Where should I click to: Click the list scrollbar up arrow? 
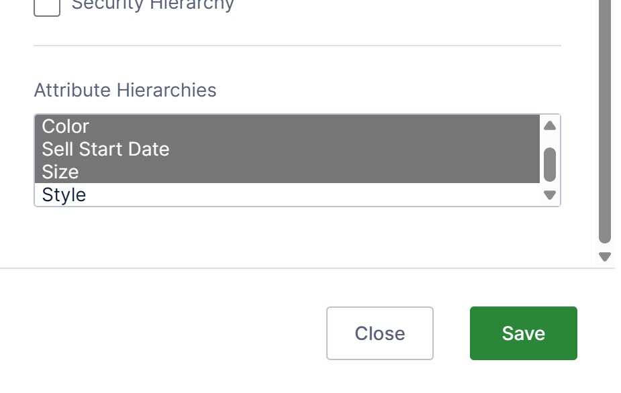549,125
